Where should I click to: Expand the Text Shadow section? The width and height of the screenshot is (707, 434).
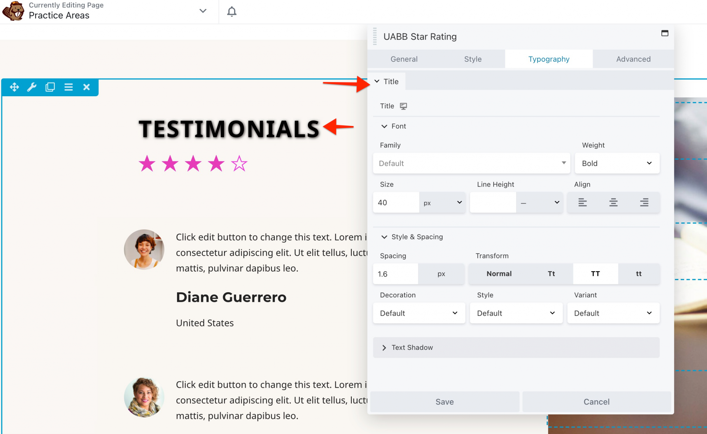click(x=412, y=347)
